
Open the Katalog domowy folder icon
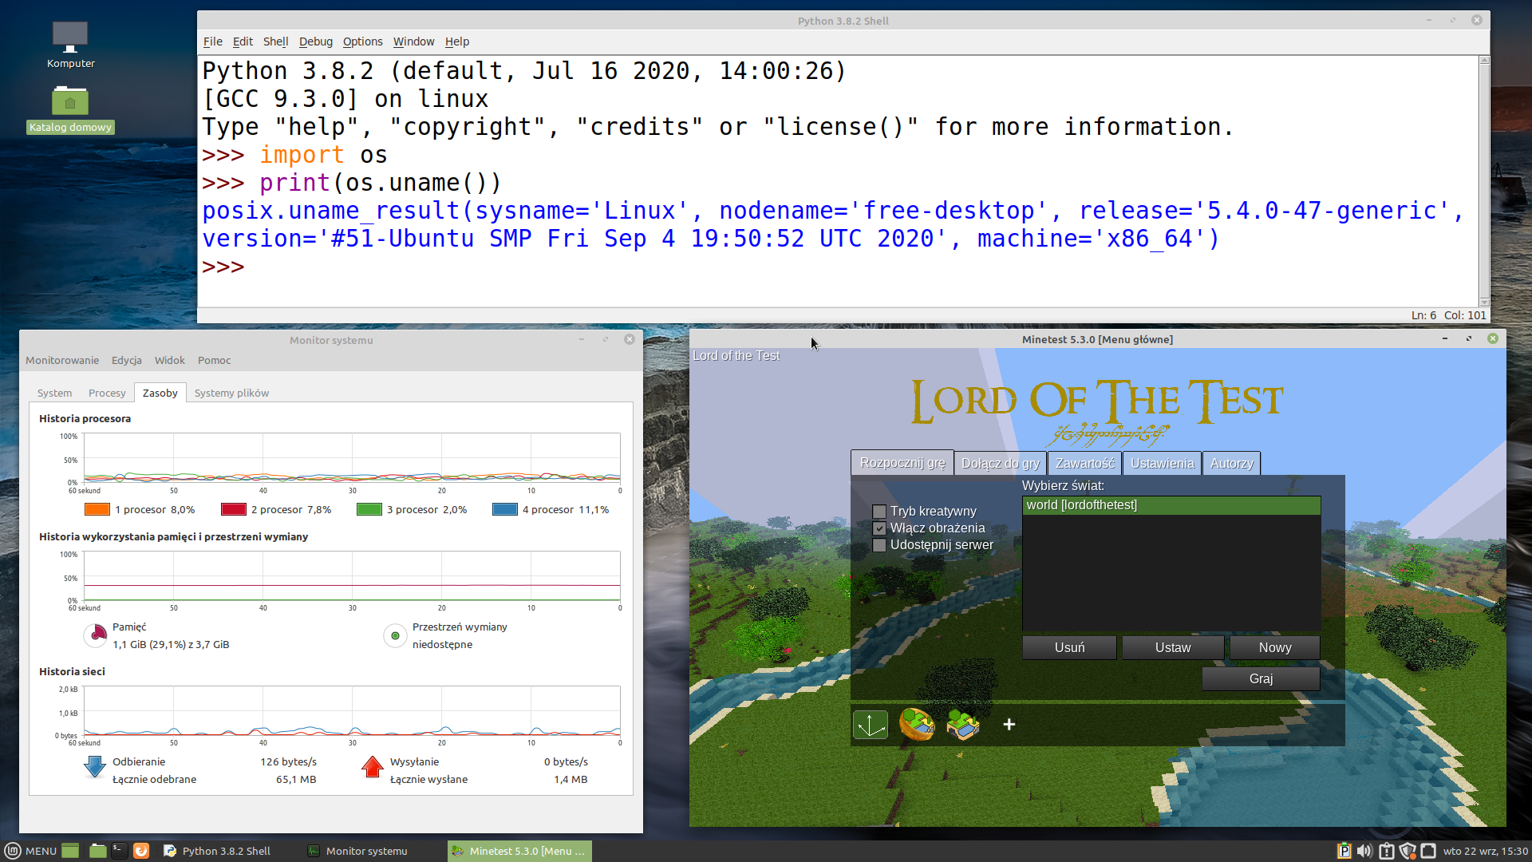coord(70,110)
